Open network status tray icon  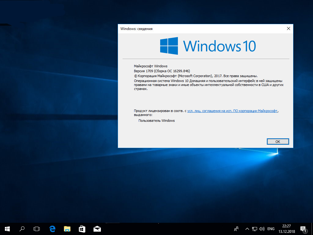coord(255,229)
